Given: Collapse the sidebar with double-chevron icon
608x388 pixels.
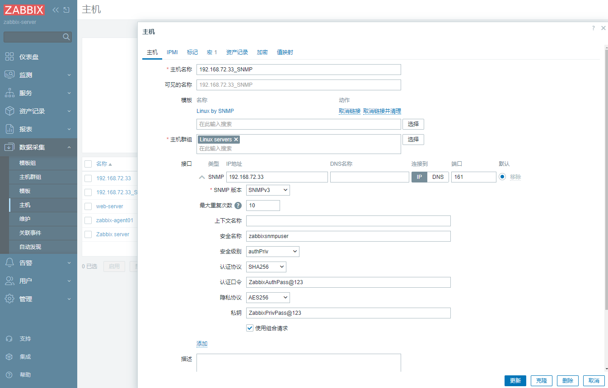Looking at the screenshot, I should tap(56, 9).
